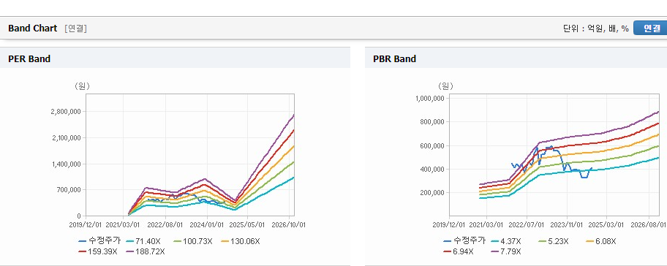
Task: Toggle 수정주가 legend in PER Band chart
Action: point(99,241)
